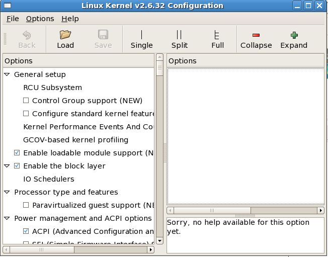The width and height of the screenshot is (328, 257).
Task: Click the left pane scroll up arrow
Action: 159,57
